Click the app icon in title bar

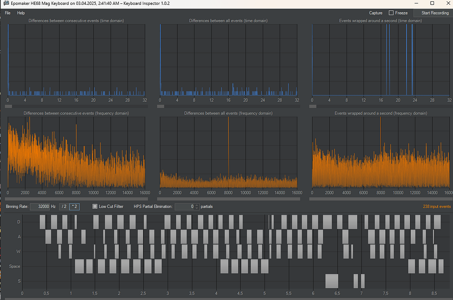click(6, 3)
